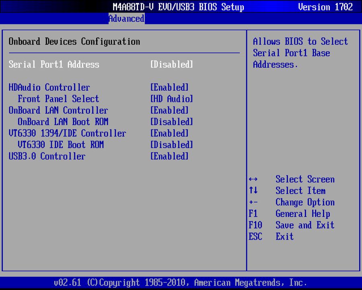Disable the OnBoard LAN Controller
The height and width of the screenshot is (290, 362).
coord(169,110)
